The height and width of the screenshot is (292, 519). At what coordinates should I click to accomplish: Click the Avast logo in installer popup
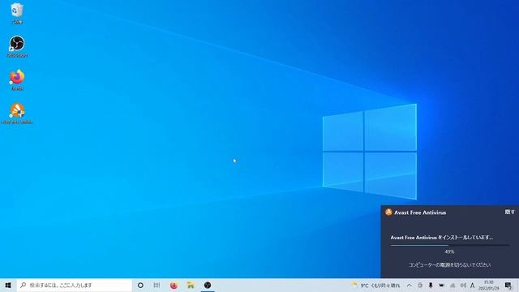coord(388,213)
